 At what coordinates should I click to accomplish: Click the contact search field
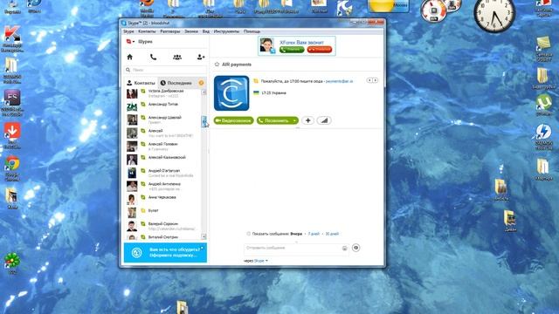click(165, 70)
